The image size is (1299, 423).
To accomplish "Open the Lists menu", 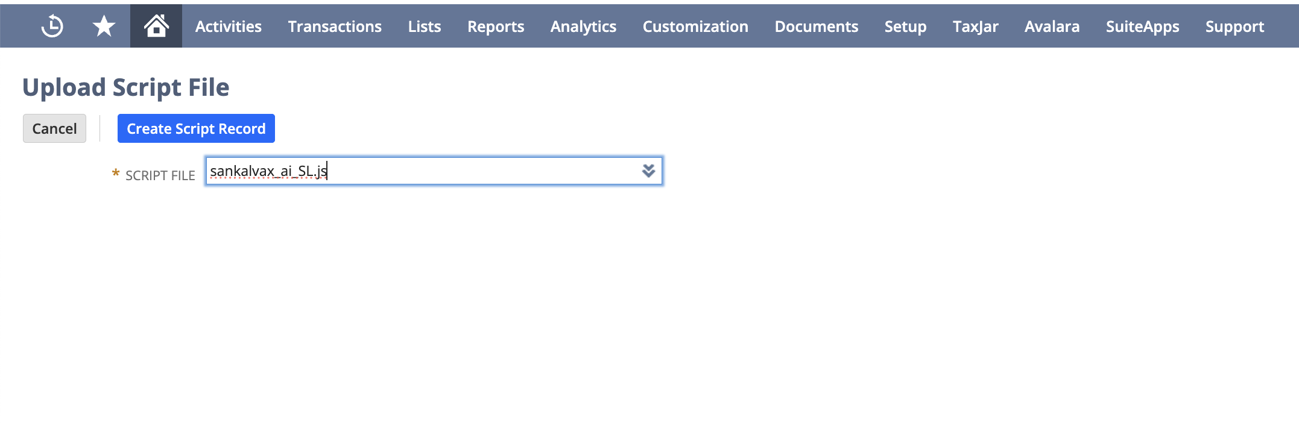I will pyautogui.click(x=425, y=27).
